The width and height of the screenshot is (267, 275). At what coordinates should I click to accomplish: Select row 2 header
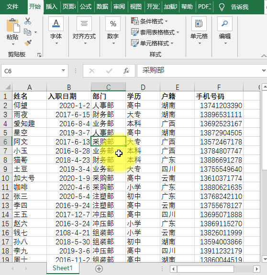point(6,105)
